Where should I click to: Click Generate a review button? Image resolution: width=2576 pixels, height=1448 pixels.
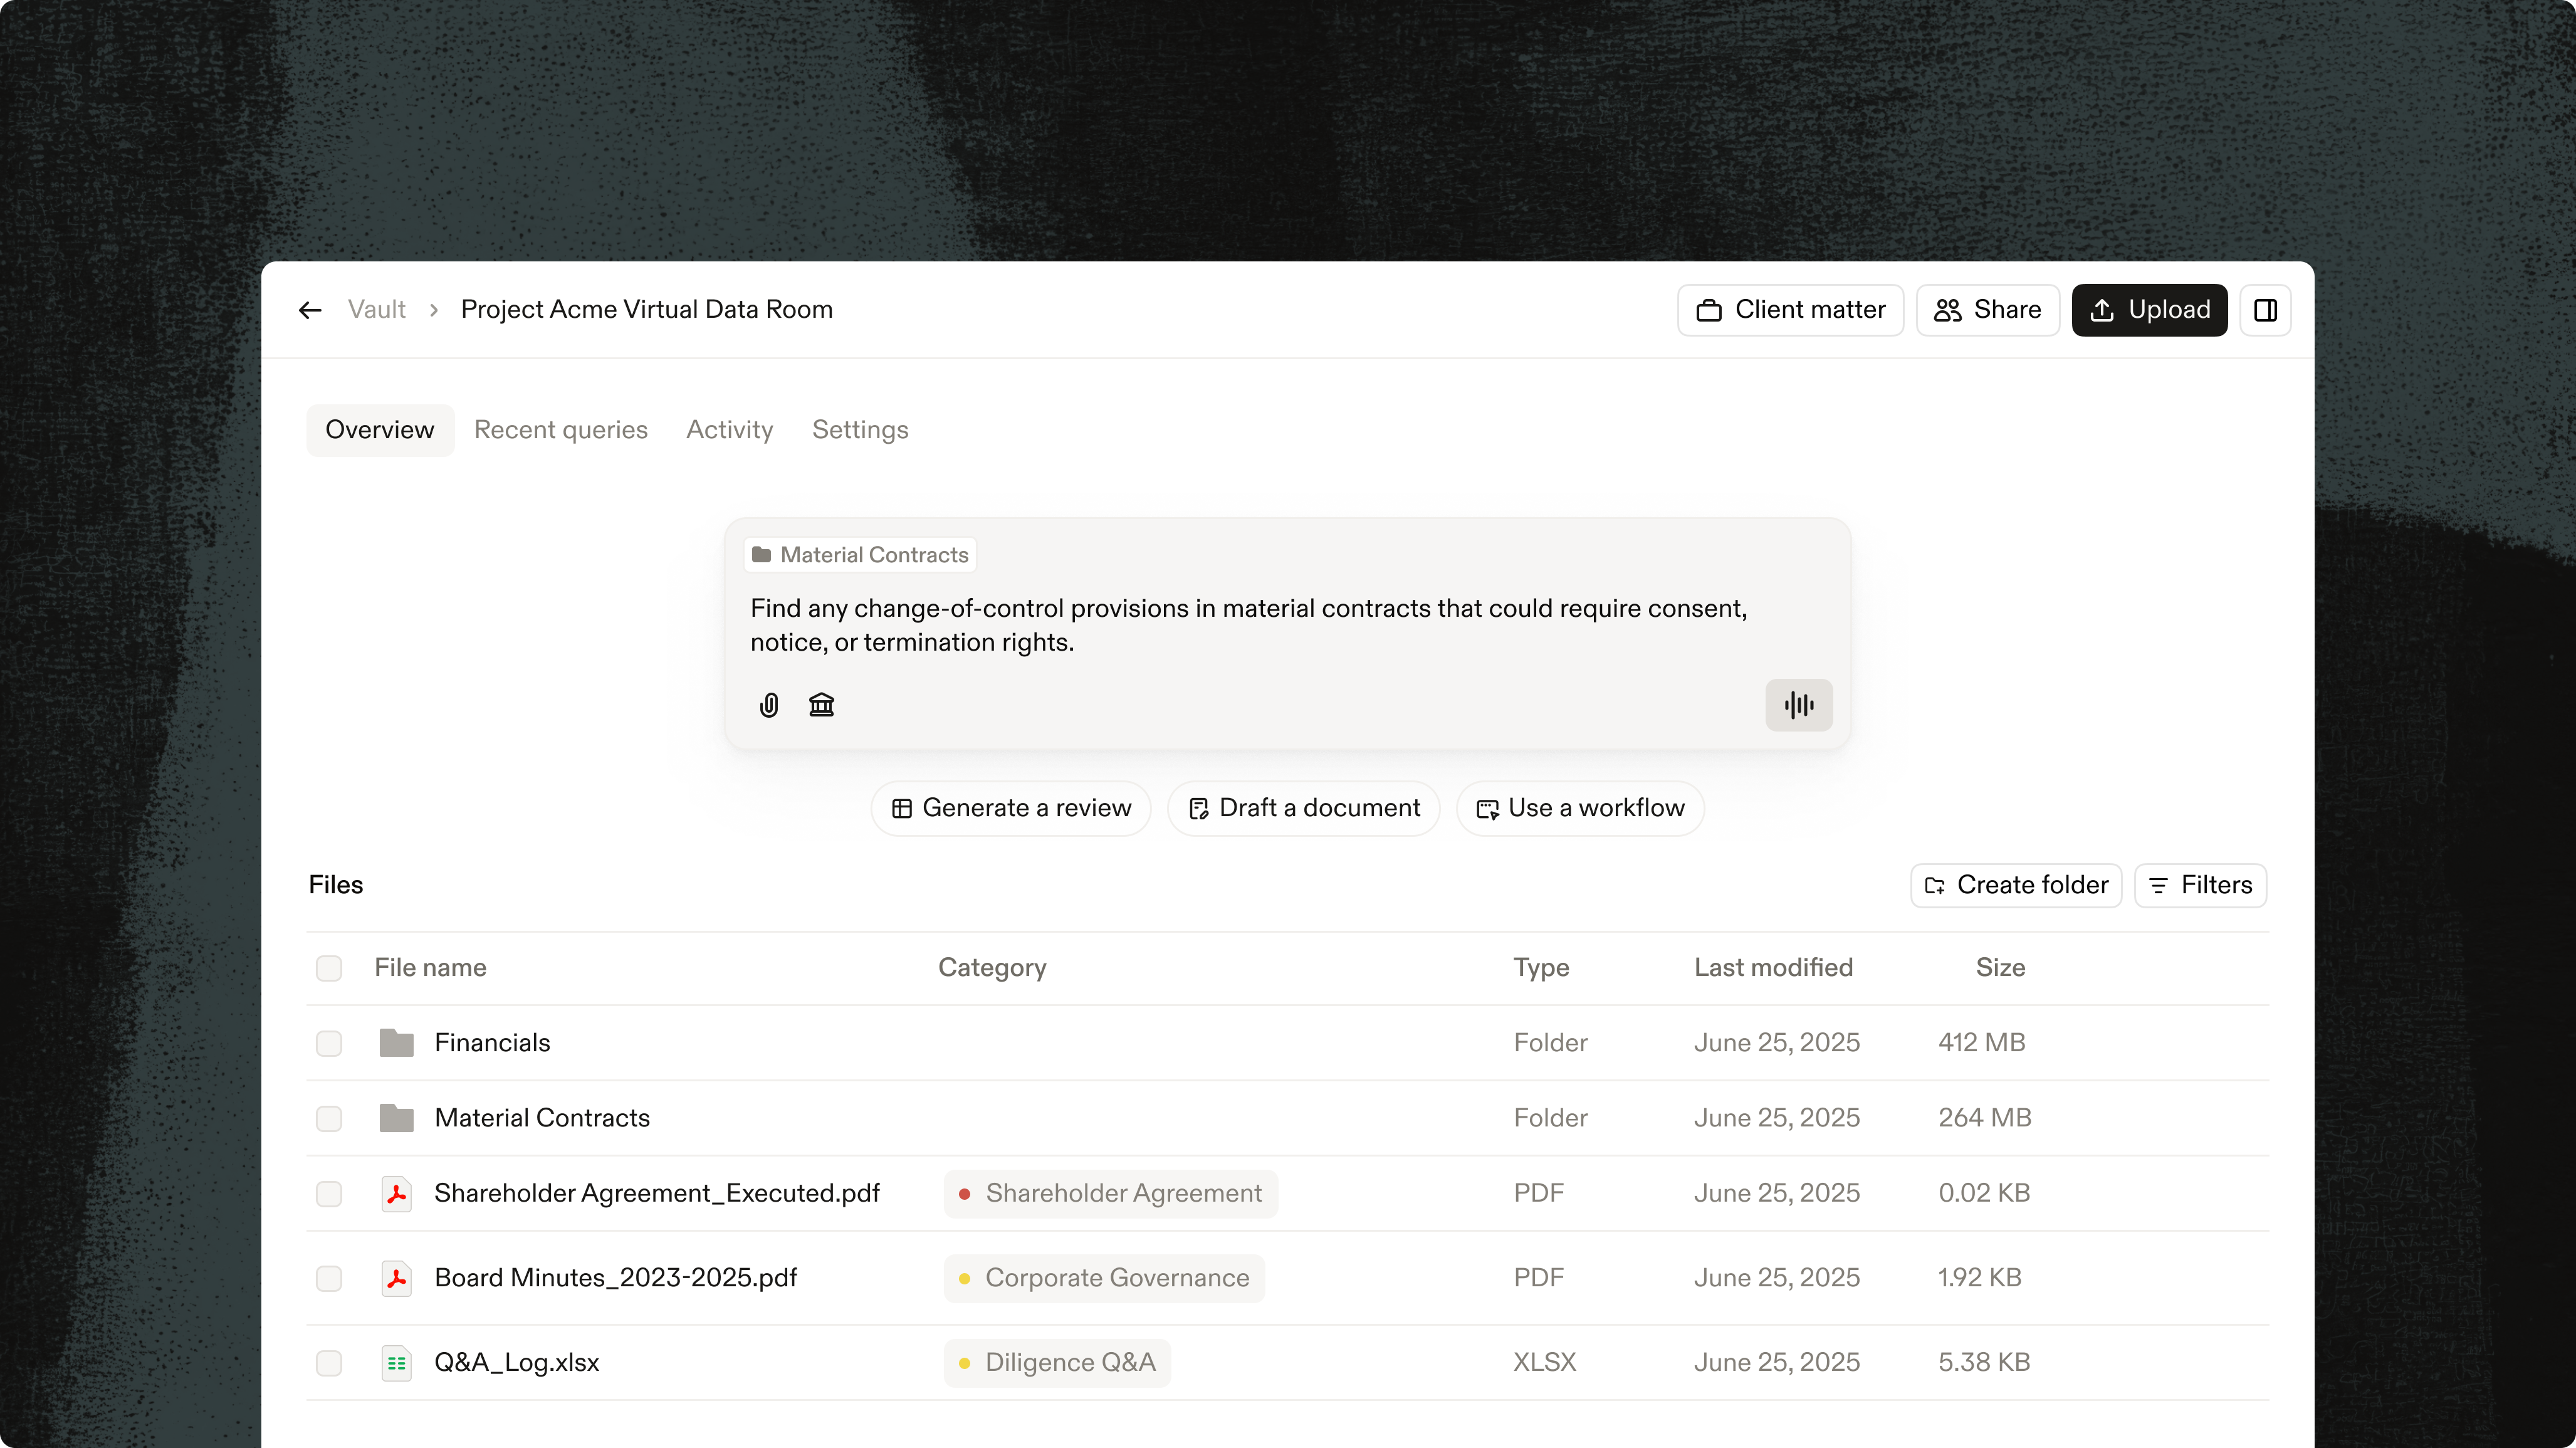(1011, 808)
